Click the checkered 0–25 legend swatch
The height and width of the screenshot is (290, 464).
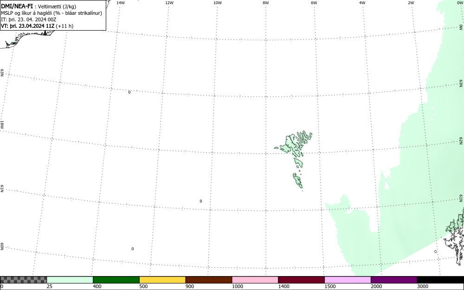[x=23, y=280]
